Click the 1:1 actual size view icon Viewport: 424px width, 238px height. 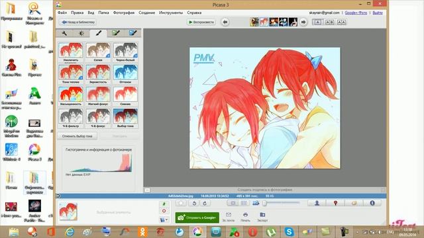click(x=244, y=203)
